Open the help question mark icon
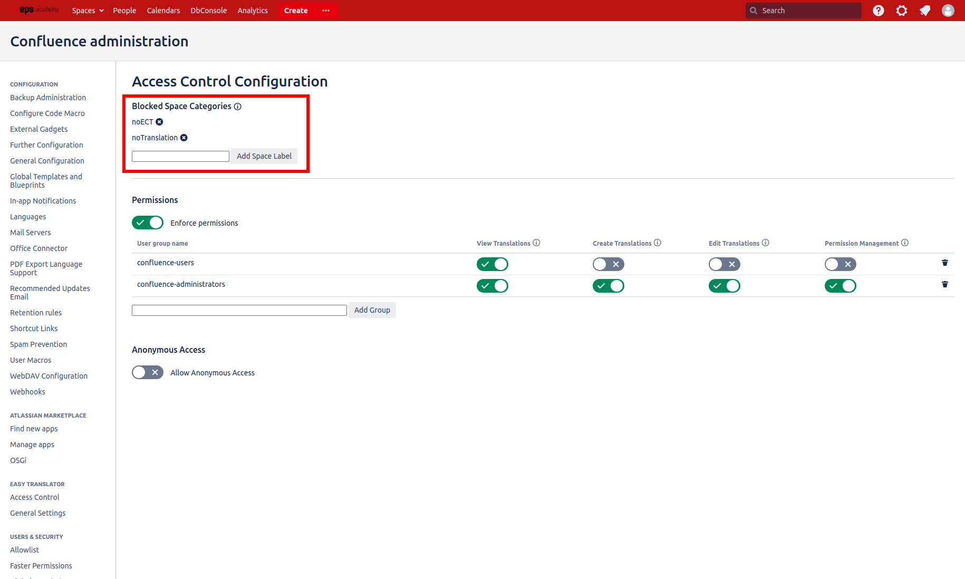Screen dimensions: 965x579 [878, 10]
